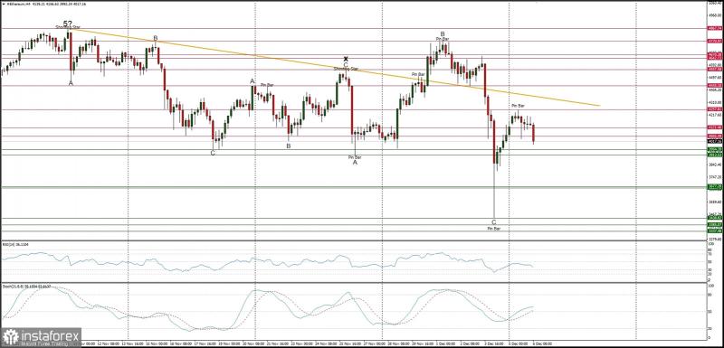Click the 4121.46 red price level tag

pyautogui.click(x=715, y=127)
